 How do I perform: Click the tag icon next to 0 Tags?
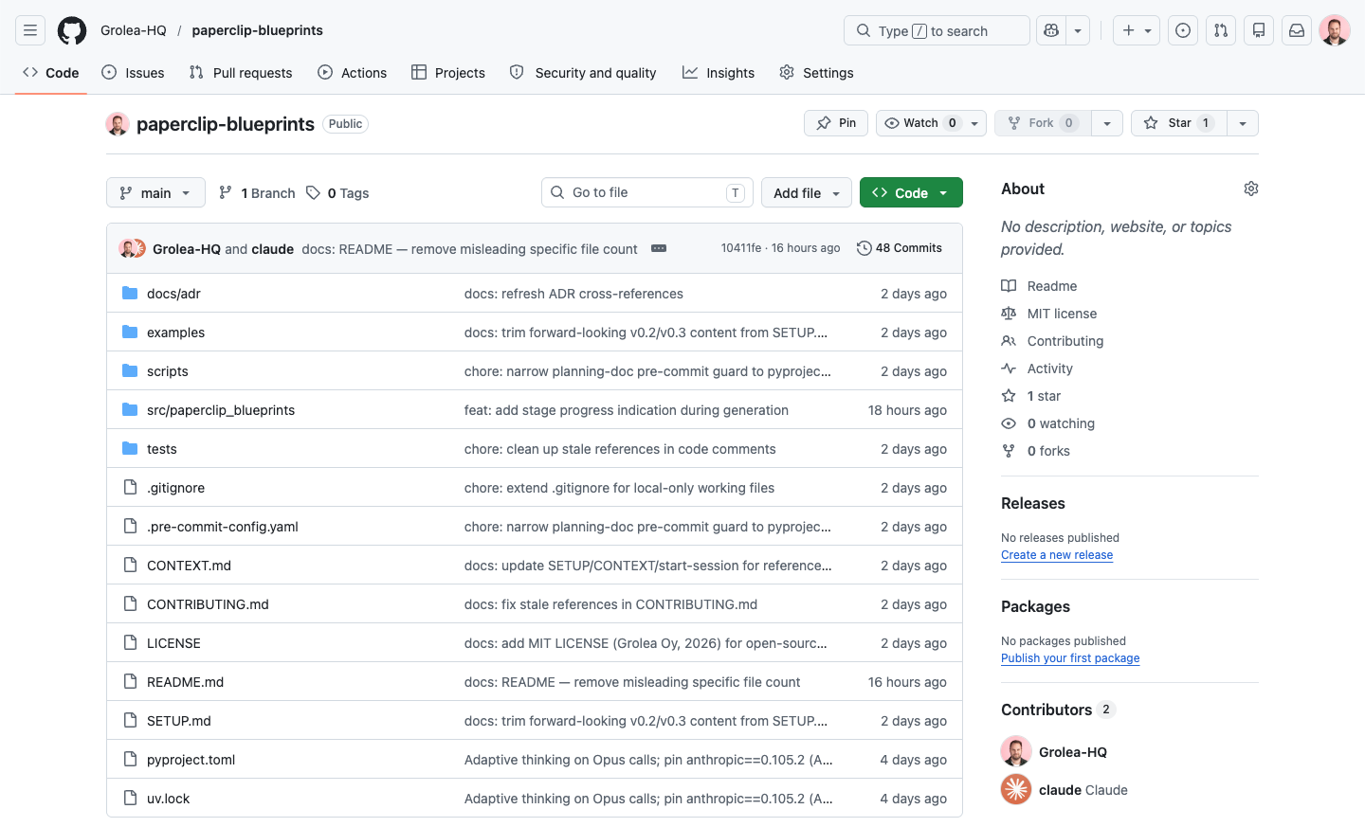[x=313, y=192]
